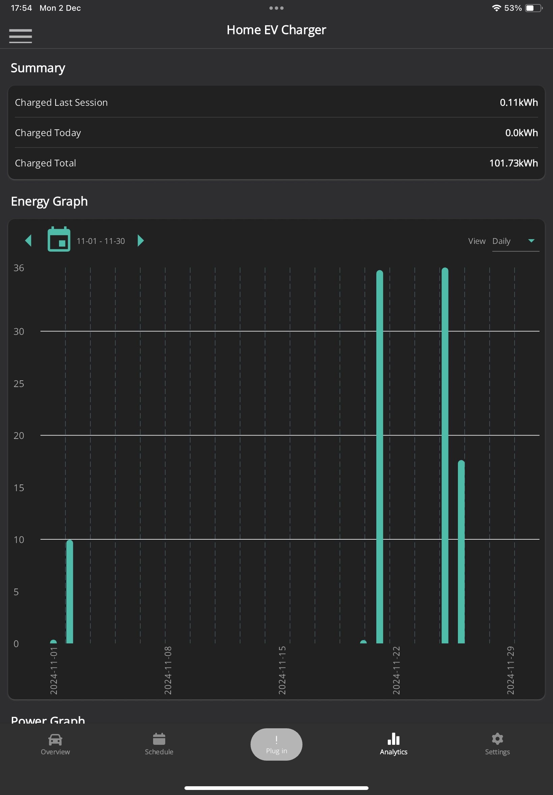The width and height of the screenshot is (553, 795).
Task: Tap the Charged Today row
Action: pos(276,133)
